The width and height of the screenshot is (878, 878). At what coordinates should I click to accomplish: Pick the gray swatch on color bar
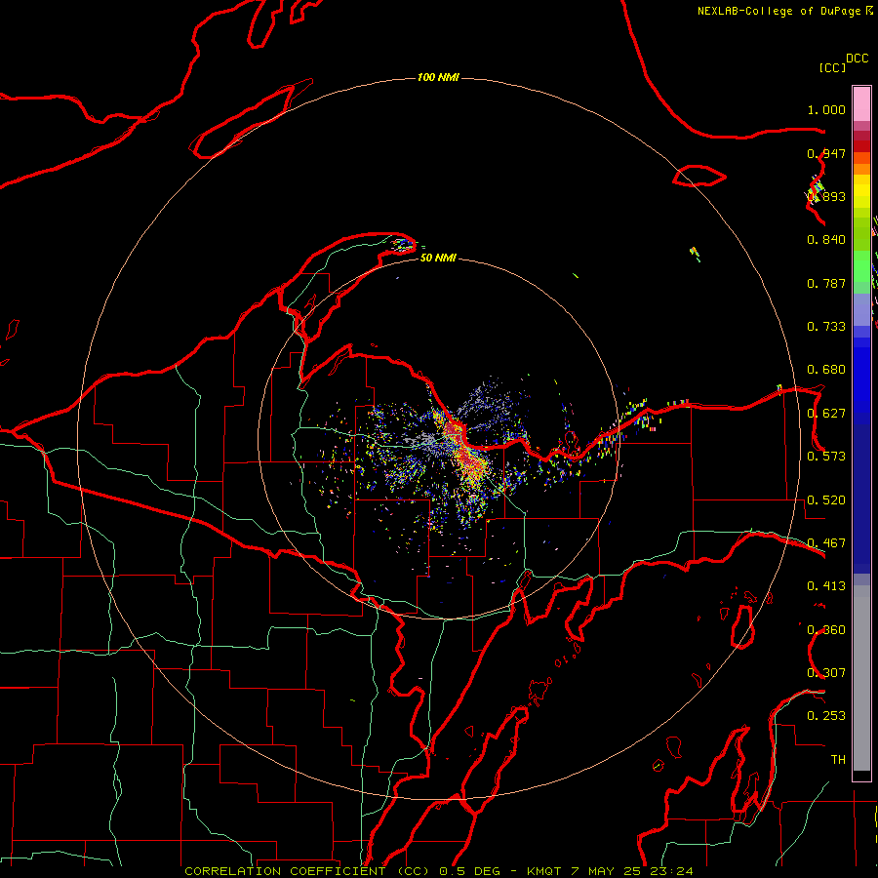(x=861, y=678)
